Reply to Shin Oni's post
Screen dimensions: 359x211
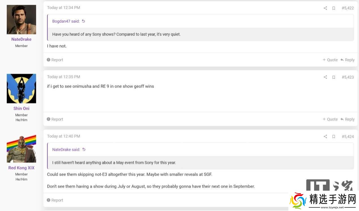click(347, 119)
